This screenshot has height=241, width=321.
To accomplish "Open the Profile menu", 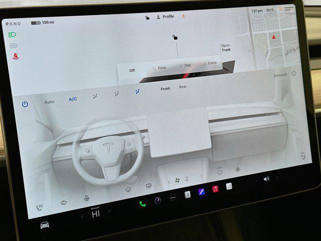I will pos(166,17).
